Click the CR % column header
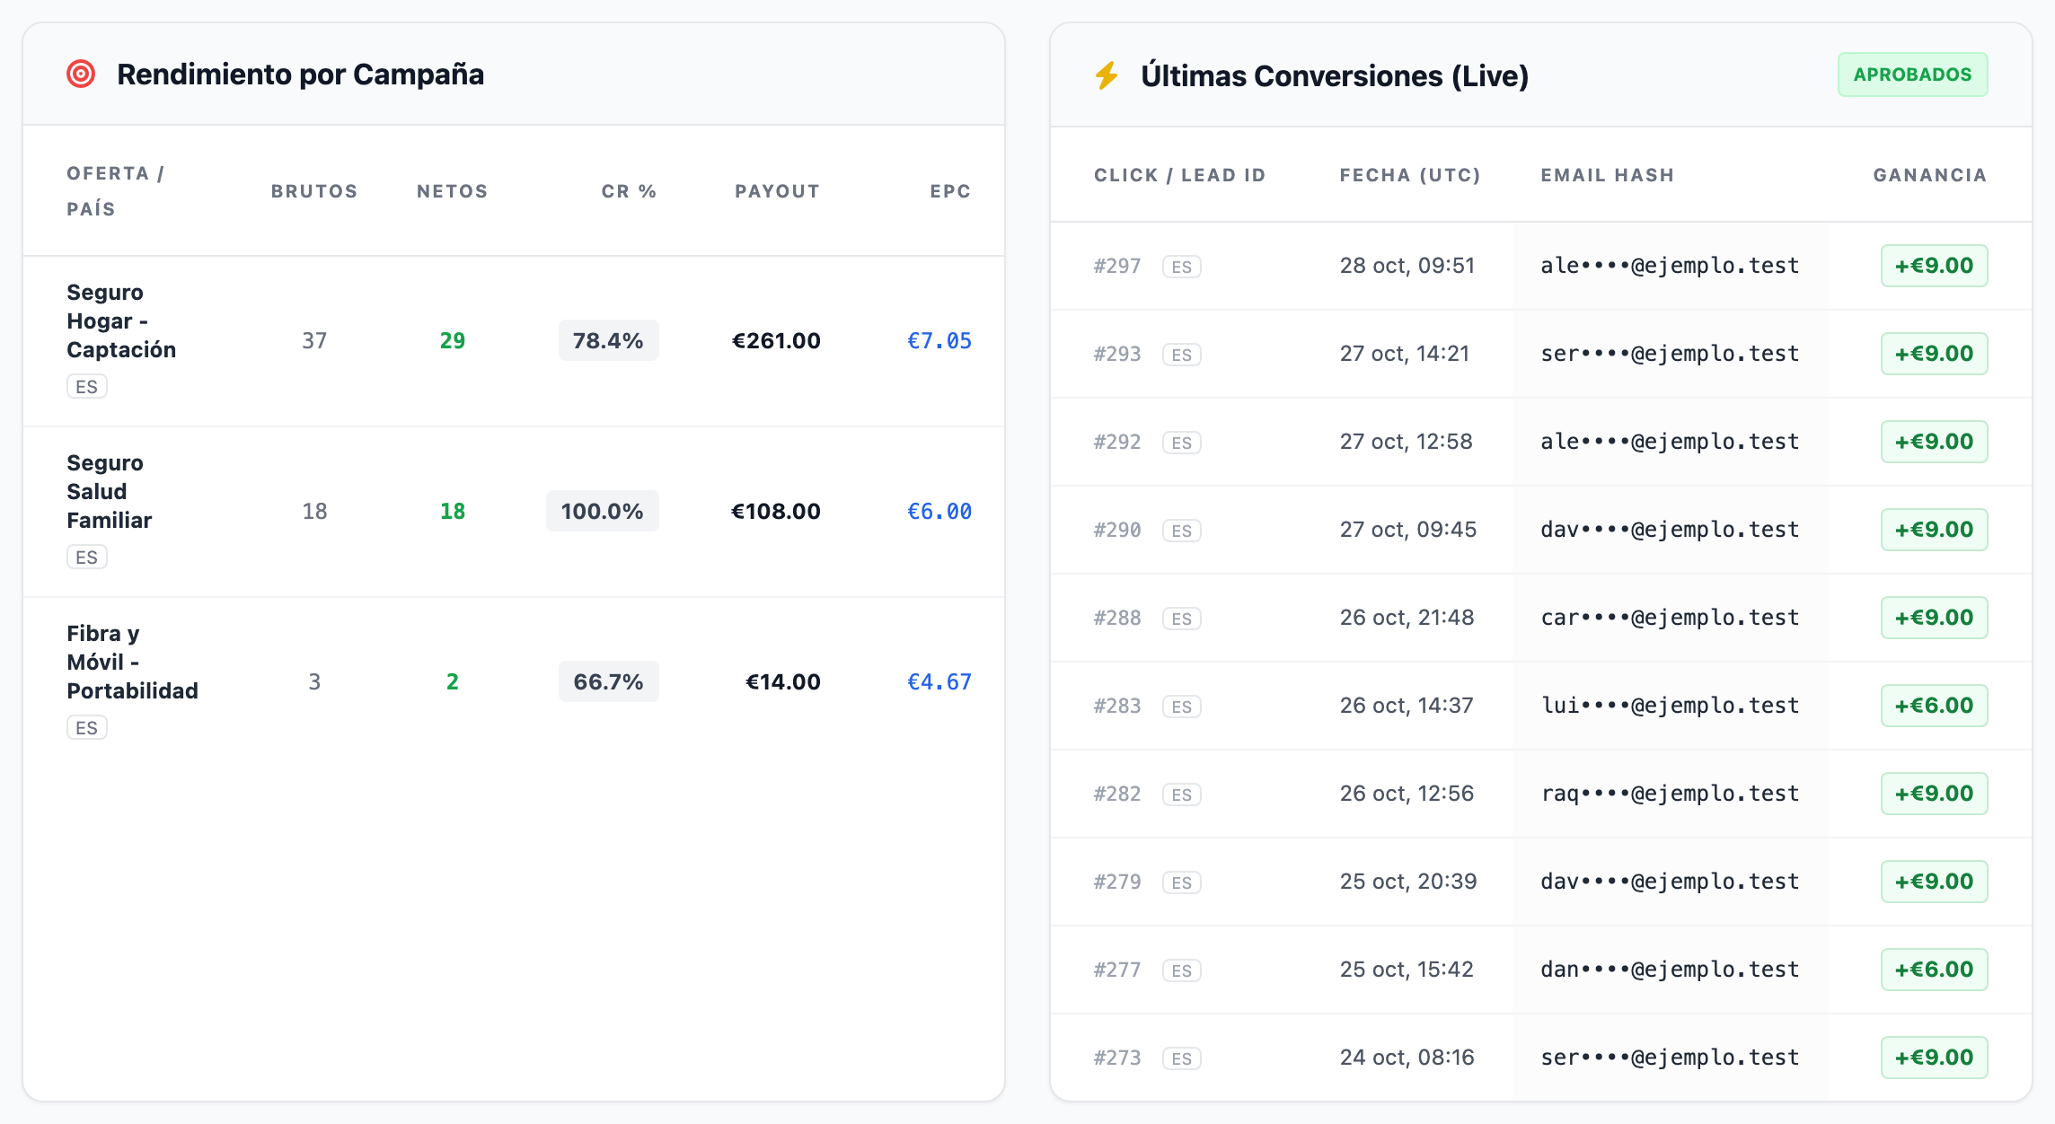Screen dimensions: 2055x1124 pos(629,191)
